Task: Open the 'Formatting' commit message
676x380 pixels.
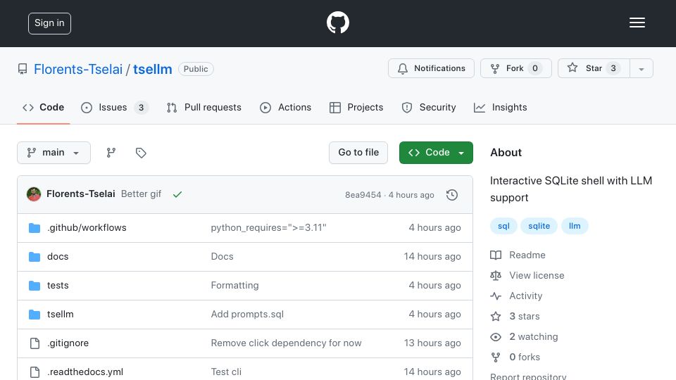Action: coord(235,285)
